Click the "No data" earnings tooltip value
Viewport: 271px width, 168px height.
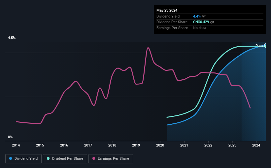200,28
